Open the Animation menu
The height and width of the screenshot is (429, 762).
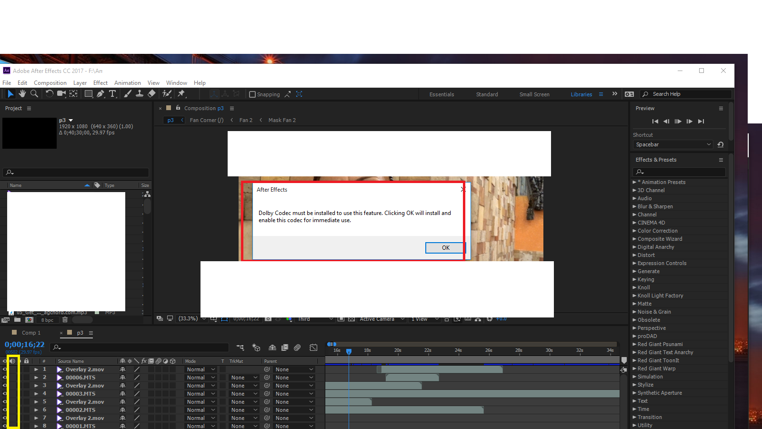(128, 83)
